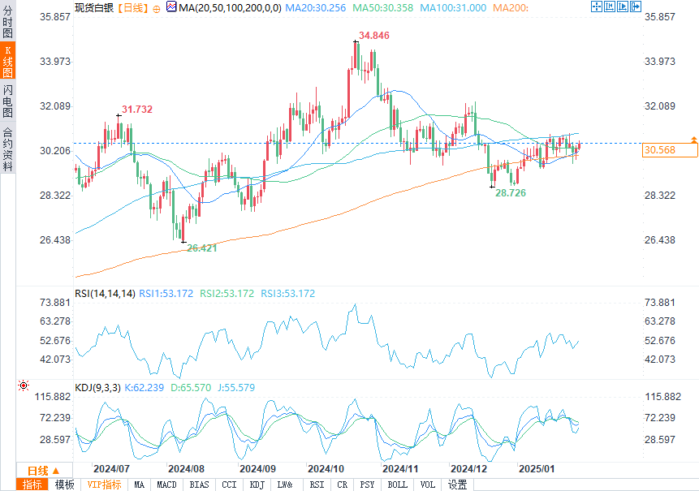This screenshot has height=491, width=699.
Task: Click the 设置 button
Action: point(457,485)
